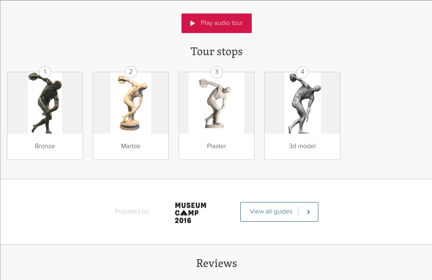Click View all guides button
Screen dimensions: 432x280
pyautogui.click(x=280, y=212)
